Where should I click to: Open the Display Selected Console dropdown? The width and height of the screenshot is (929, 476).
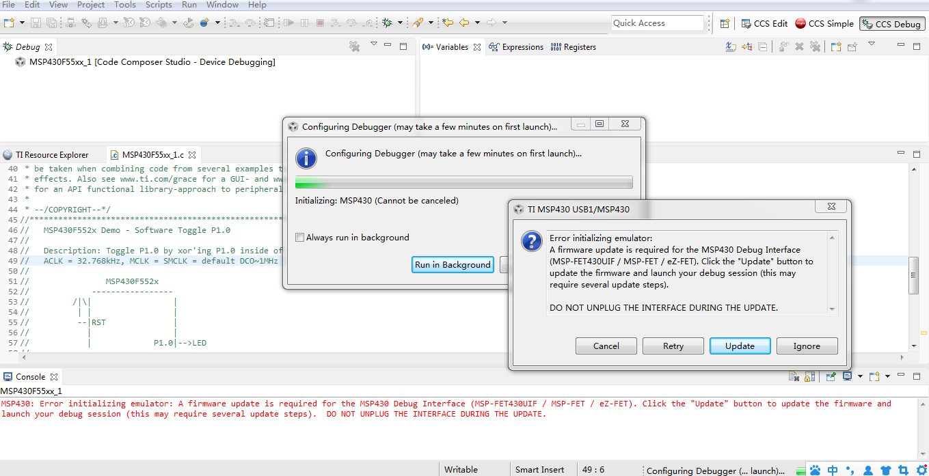pos(860,376)
